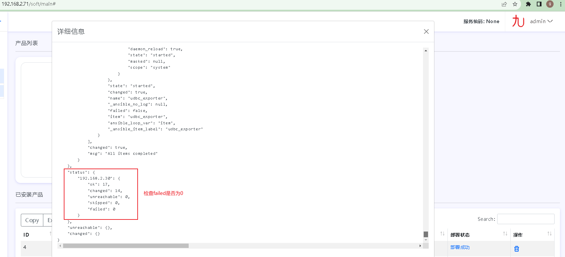Click the share page icon in address bar
Screen dimensions: 565x257
pyautogui.click(x=504, y=4)
